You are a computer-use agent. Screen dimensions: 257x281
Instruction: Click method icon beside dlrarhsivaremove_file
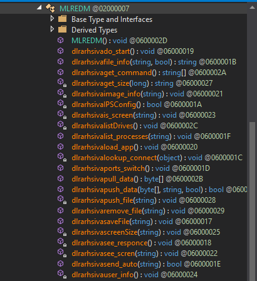[x=61, y=210]
